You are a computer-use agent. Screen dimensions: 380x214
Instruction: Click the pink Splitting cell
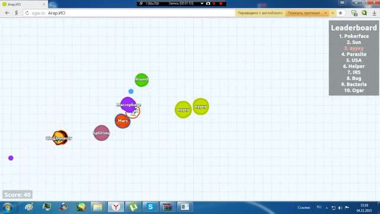tap(102, 133)
